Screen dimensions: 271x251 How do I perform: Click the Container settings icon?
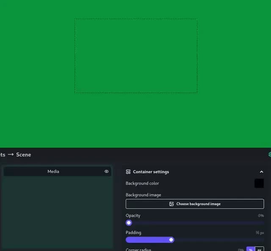point(128,172)
